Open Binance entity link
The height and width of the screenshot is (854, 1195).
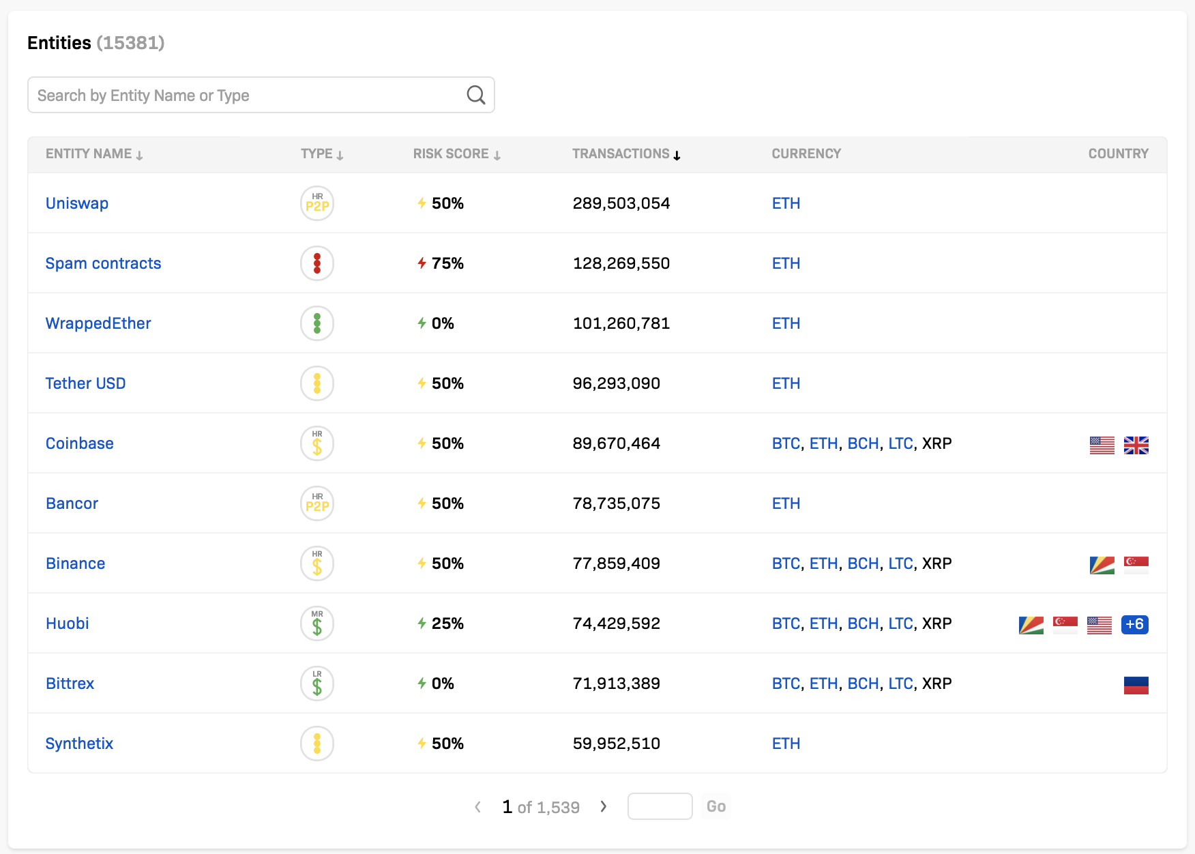76,563
